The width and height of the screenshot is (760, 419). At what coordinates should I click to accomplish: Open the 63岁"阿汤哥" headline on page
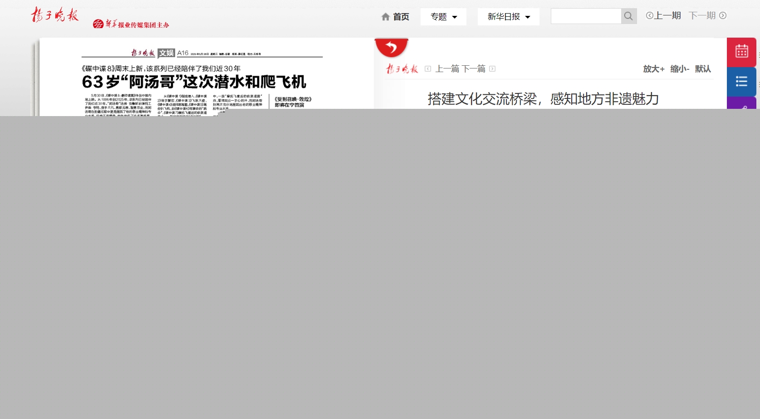194,82
